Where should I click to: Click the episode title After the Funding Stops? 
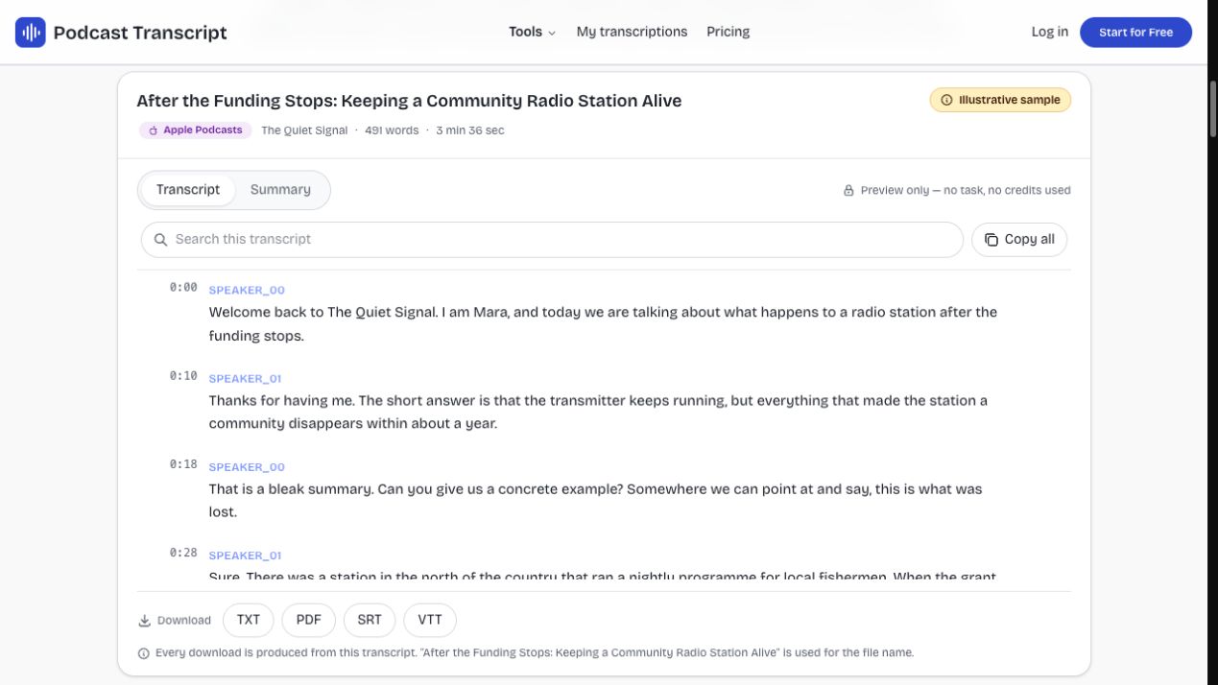click(409, 101)
